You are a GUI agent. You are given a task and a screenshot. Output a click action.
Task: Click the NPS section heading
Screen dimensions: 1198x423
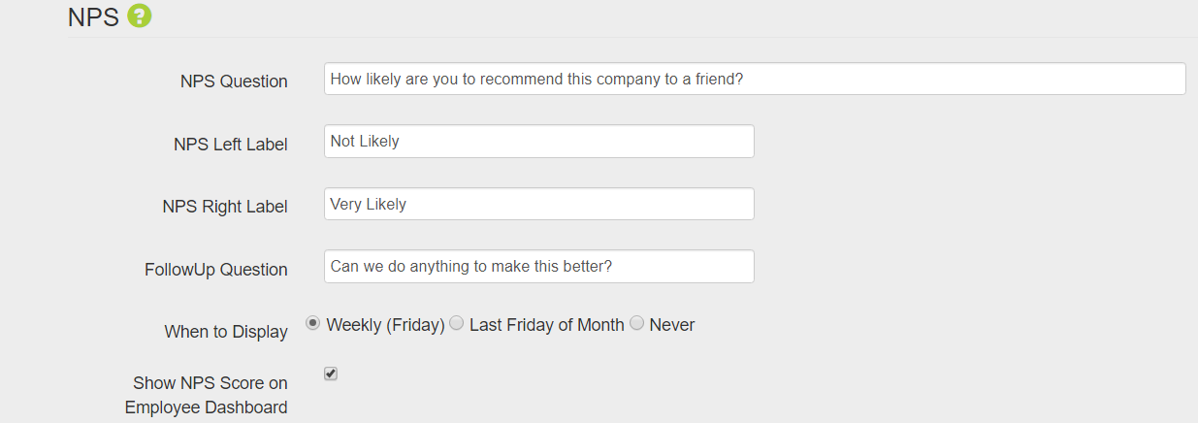pos(93,17)
